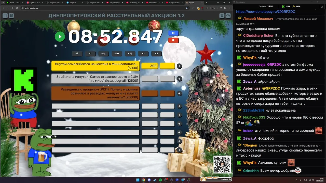Switch to Студия — VK browser tab
This screenshot has width=326, height=183.
pos(35,3)
